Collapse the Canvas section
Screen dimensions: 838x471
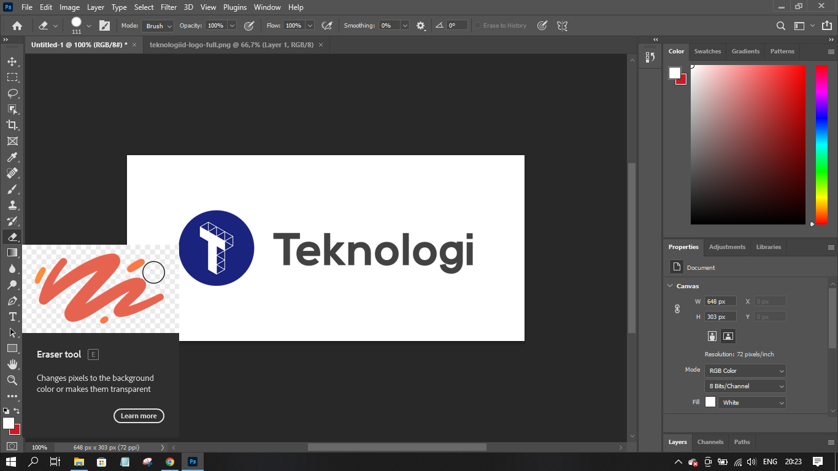click(x=669, y=286)
